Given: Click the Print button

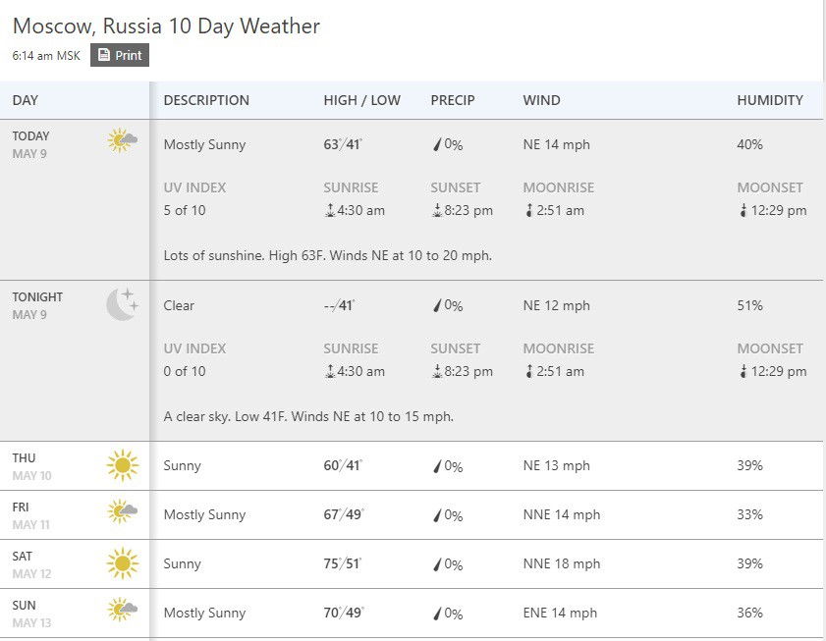Looking at the screenshot, I should [120, 55].
